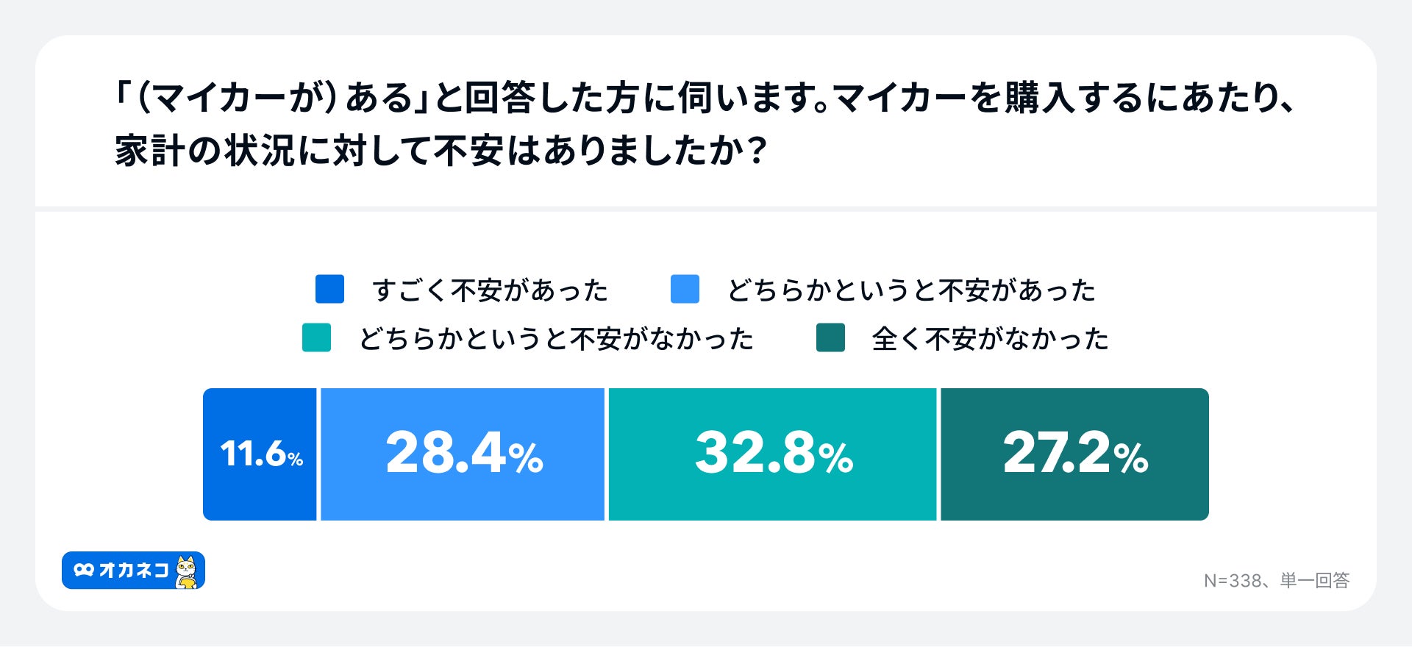The width and height of the screenshot is (1412, 647).
Task: Click the cat mascot in the logo
Action: 187,571
